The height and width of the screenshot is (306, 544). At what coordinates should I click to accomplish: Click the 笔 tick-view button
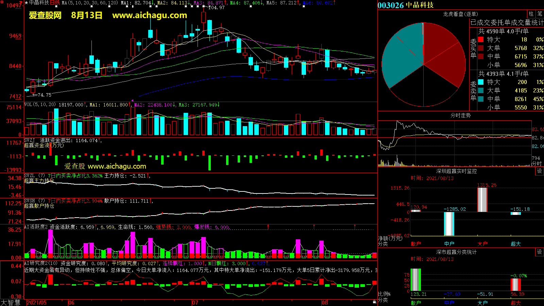click(x=540, y=14)
